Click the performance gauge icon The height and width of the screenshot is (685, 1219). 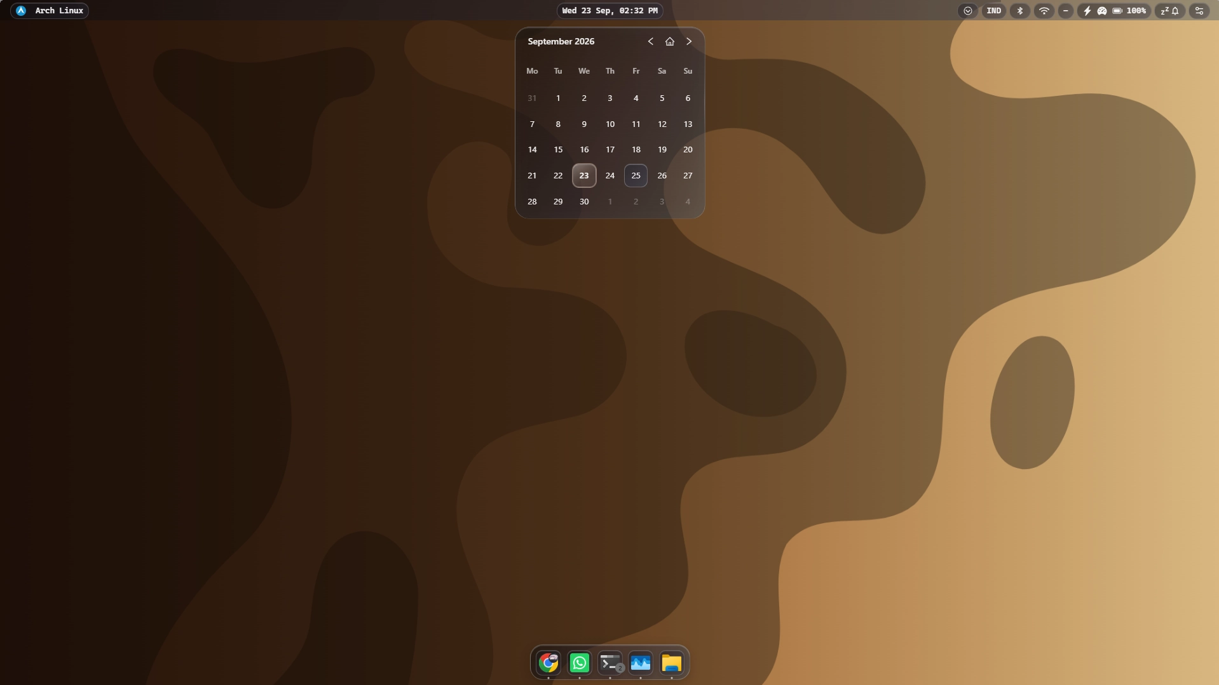click(x=1102, y=11)
